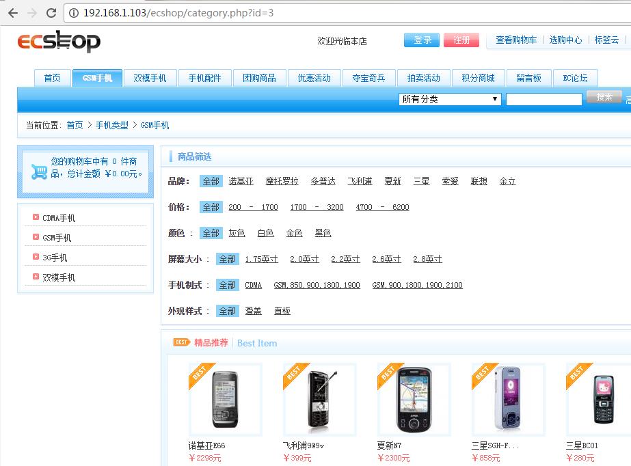631x466 pixels.
Task: Click GSM手机 in the breadcrumb
Action: tap(155, 125)
